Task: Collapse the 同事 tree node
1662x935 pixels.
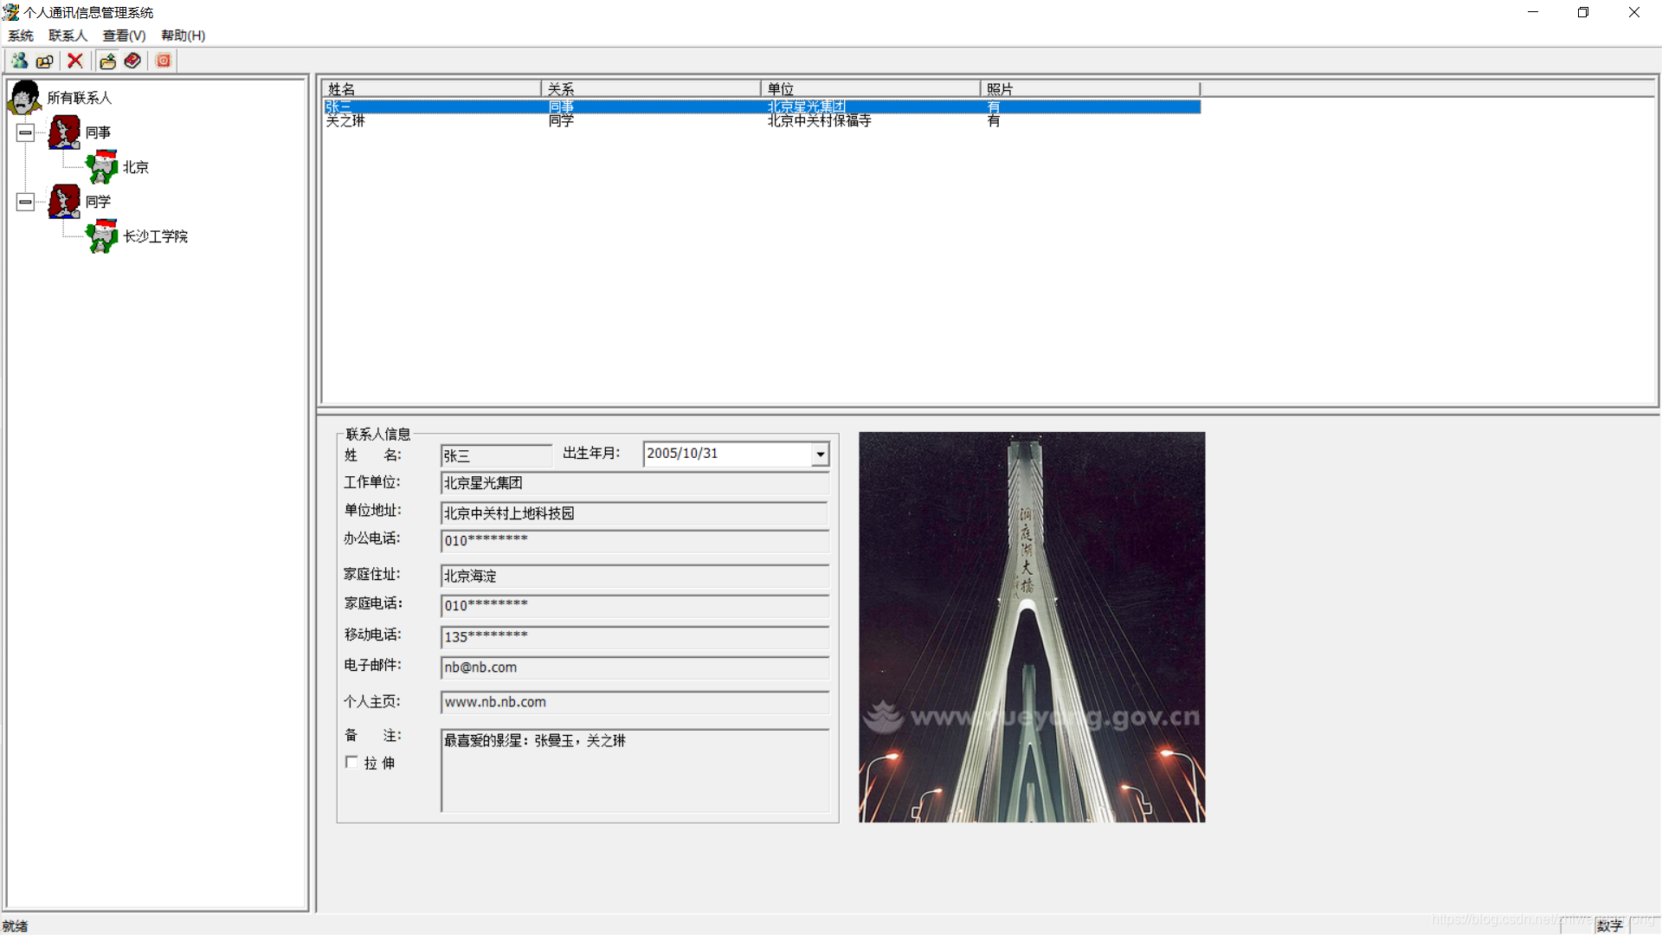Action: (25, 132)
